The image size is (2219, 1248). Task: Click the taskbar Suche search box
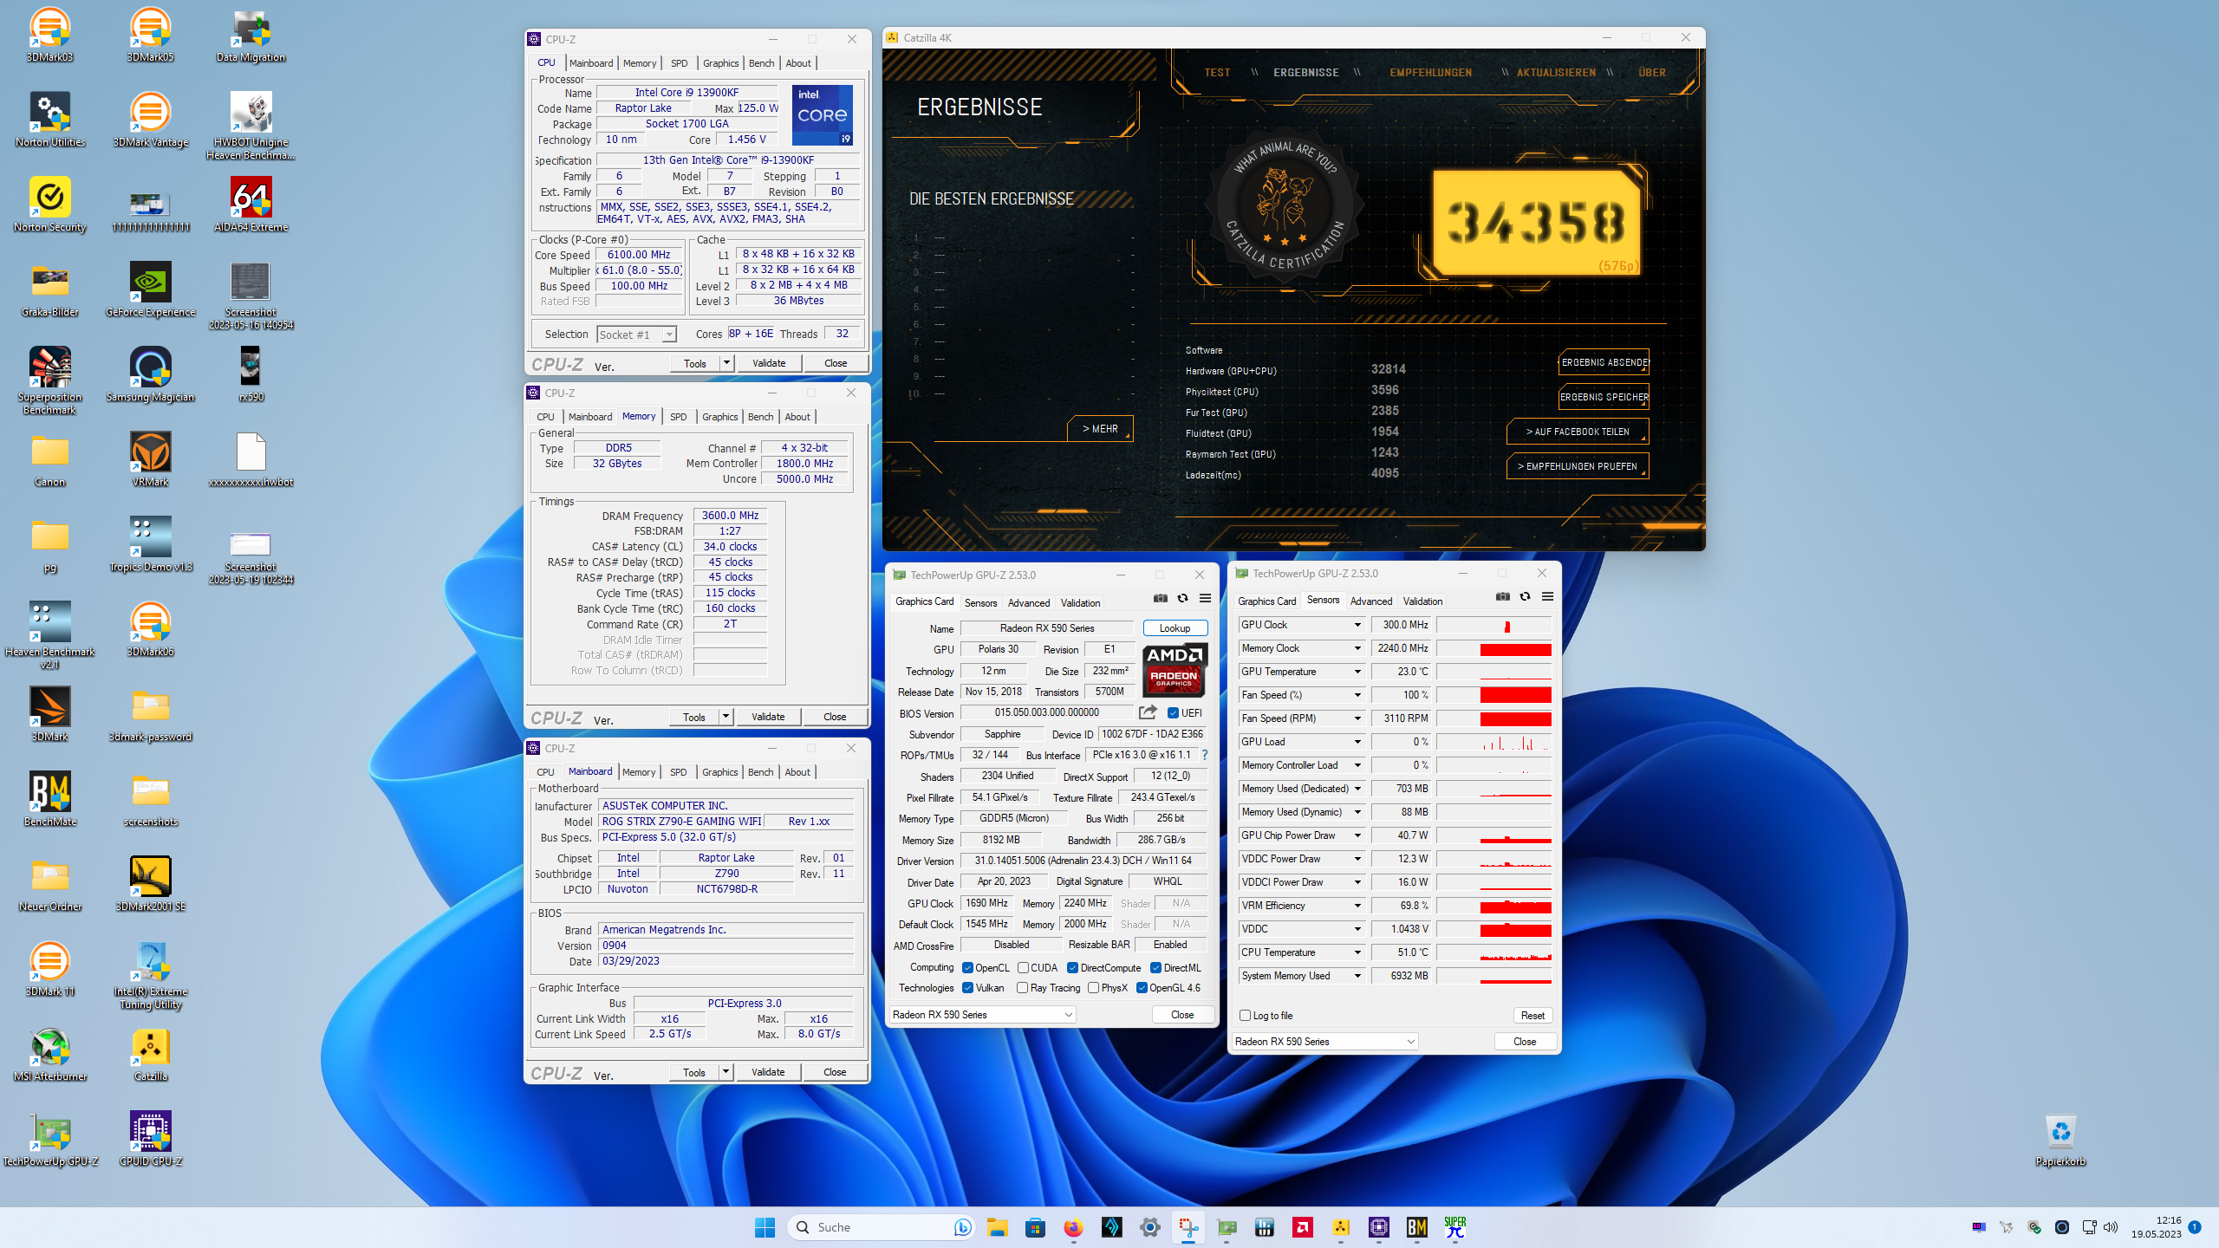click(x=882, y=1227)
